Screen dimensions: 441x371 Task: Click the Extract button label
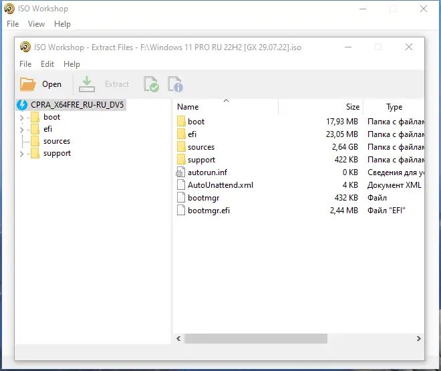click(x=117, y=84)
